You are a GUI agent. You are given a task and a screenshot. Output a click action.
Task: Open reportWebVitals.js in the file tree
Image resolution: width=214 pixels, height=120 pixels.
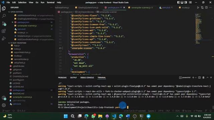[22, 52]
